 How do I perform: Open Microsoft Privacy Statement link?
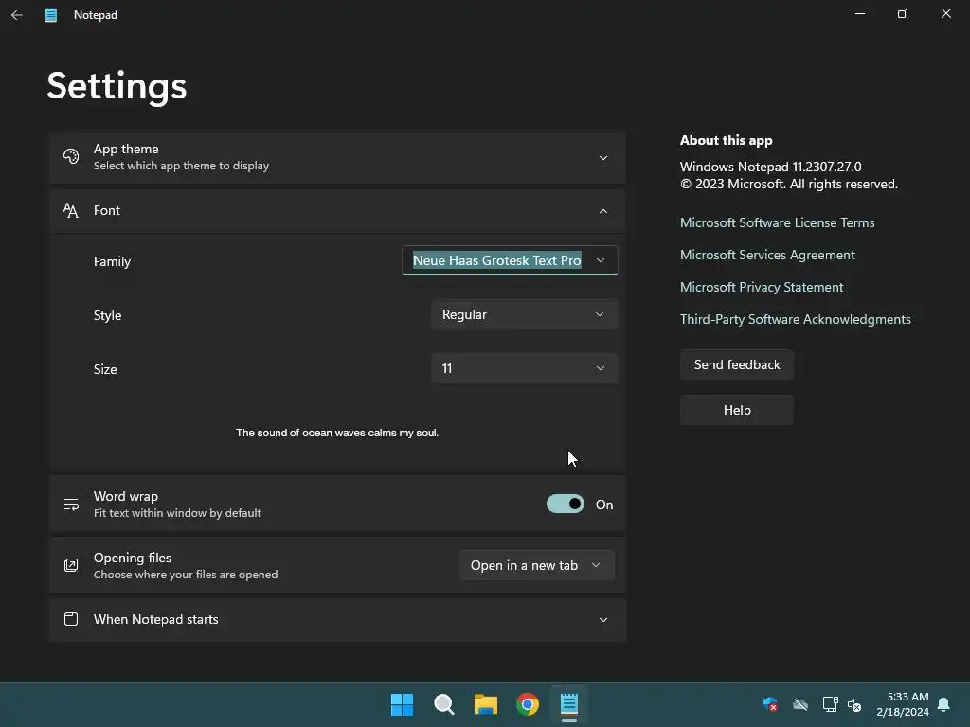(x=762, y=287)
